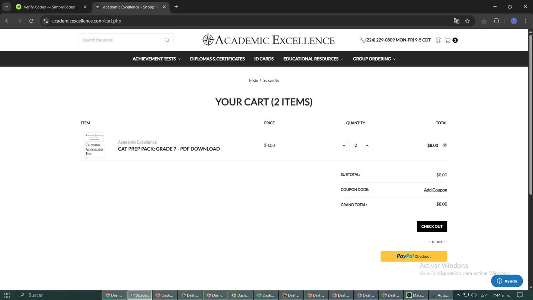Open the Ayuda help widget
The height and width of the screenshot is (300, 533).
[x=507, y=281]
